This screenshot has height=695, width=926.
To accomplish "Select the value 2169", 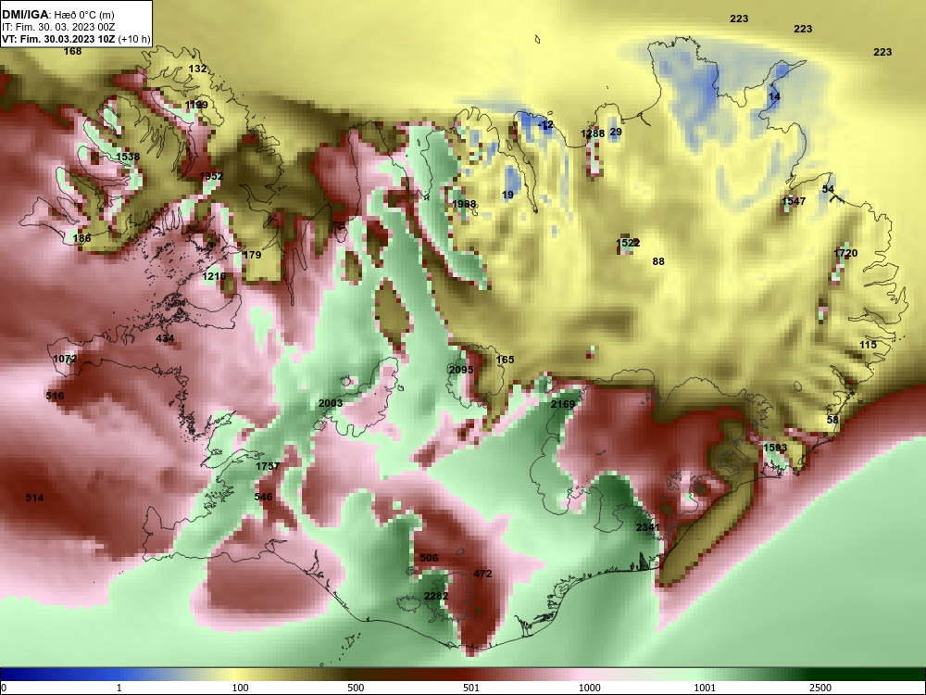I will (563, 404).
